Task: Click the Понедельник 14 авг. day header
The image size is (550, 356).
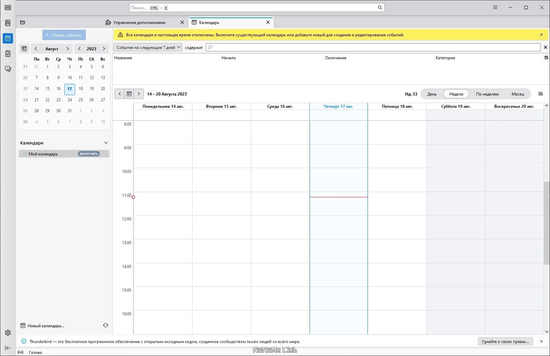Action: pos(163,106)
